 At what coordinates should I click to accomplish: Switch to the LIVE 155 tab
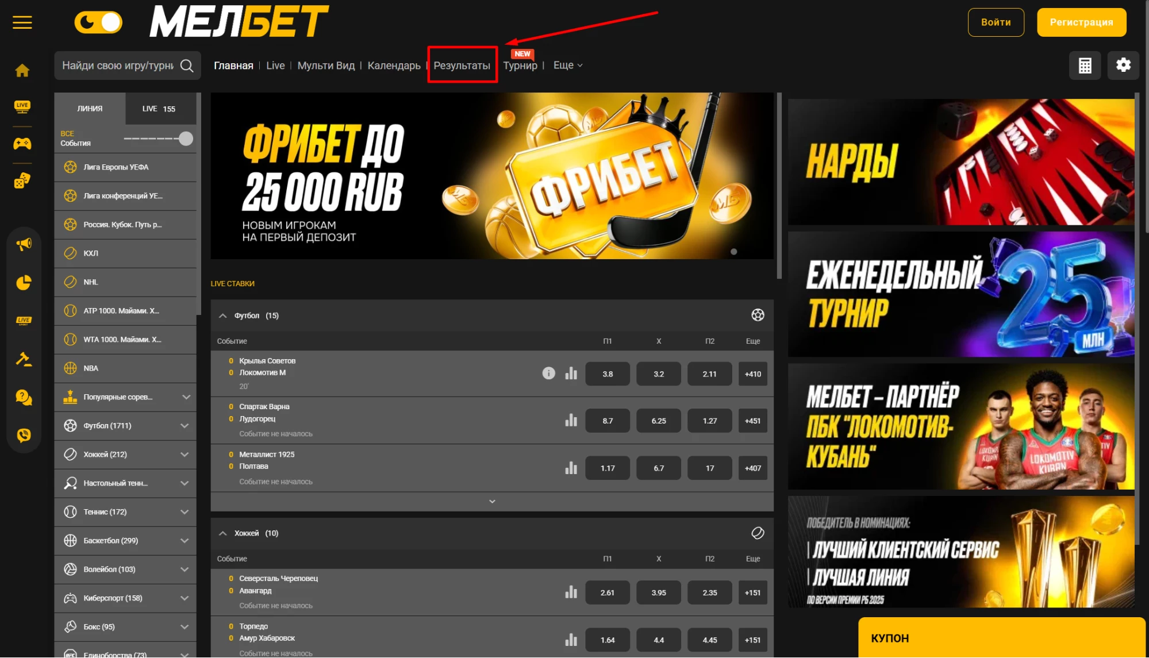click(159, 109)
